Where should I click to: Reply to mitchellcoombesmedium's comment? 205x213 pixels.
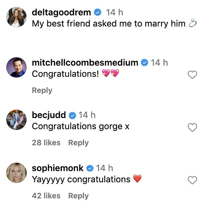pyautogui.click(x=42, y=90)
